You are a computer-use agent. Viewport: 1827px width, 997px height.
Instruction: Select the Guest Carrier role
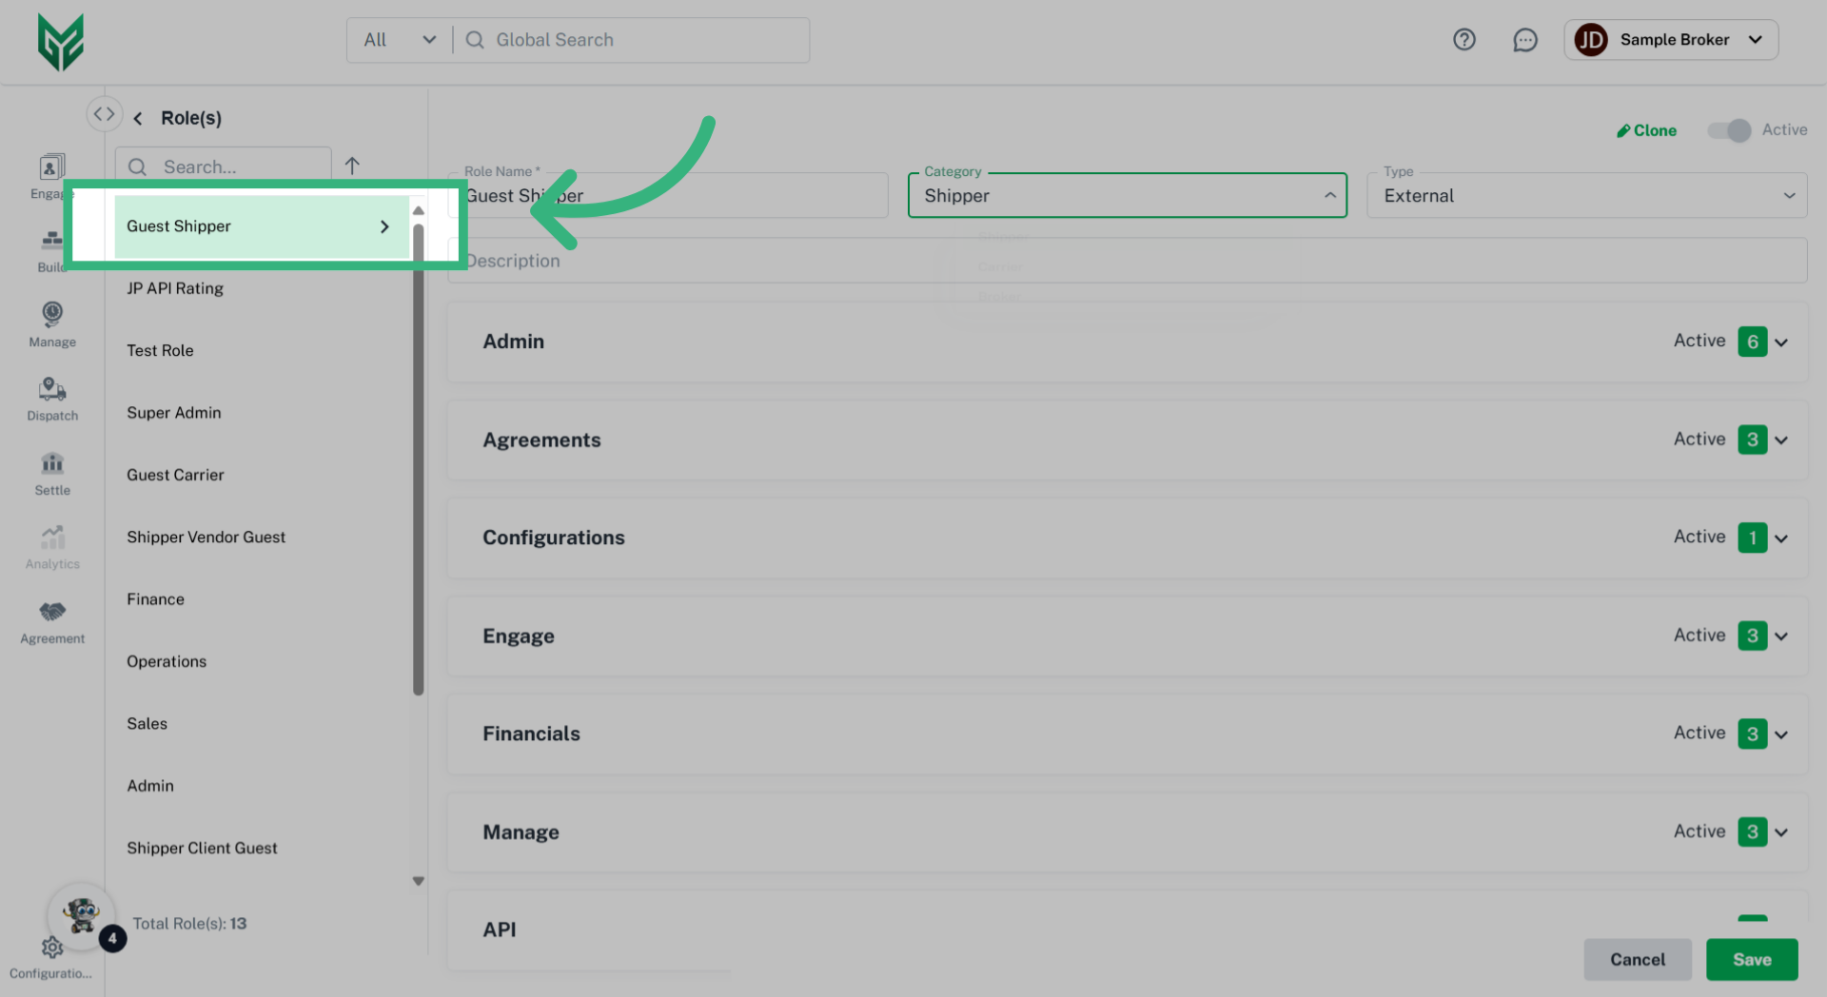[x=175, y=475]
